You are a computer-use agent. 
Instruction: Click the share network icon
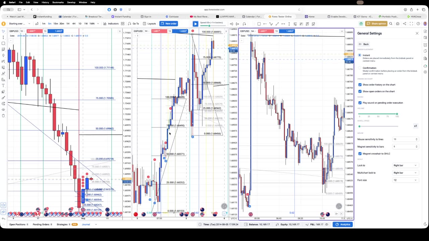405,24
